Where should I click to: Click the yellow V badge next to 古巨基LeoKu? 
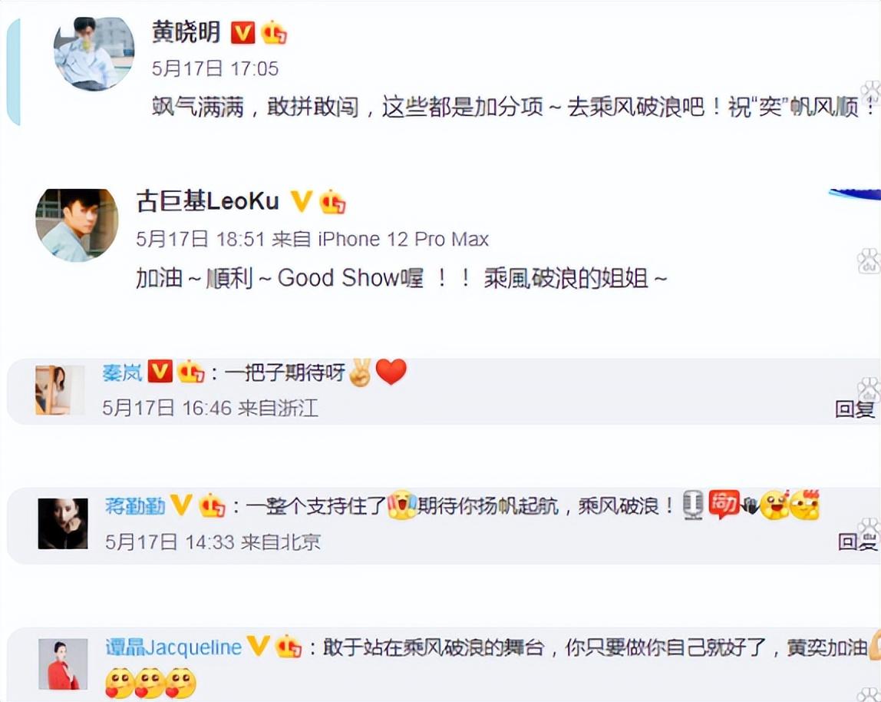(301, 200)
